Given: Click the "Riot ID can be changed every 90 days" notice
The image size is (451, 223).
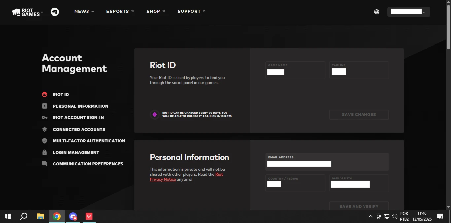Looking at the screenshot, I should pos(197,114).
